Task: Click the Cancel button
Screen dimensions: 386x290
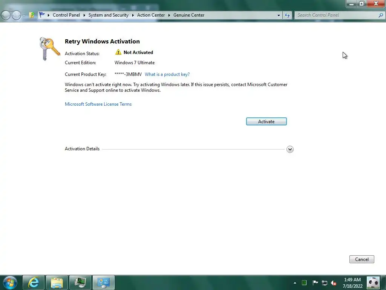Action: (x=361, y=259)
